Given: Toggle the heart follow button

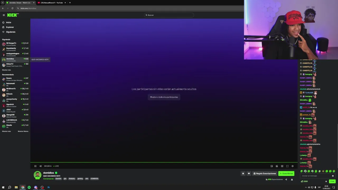Looking at the screenshot, I should click(x=248, y=173).
